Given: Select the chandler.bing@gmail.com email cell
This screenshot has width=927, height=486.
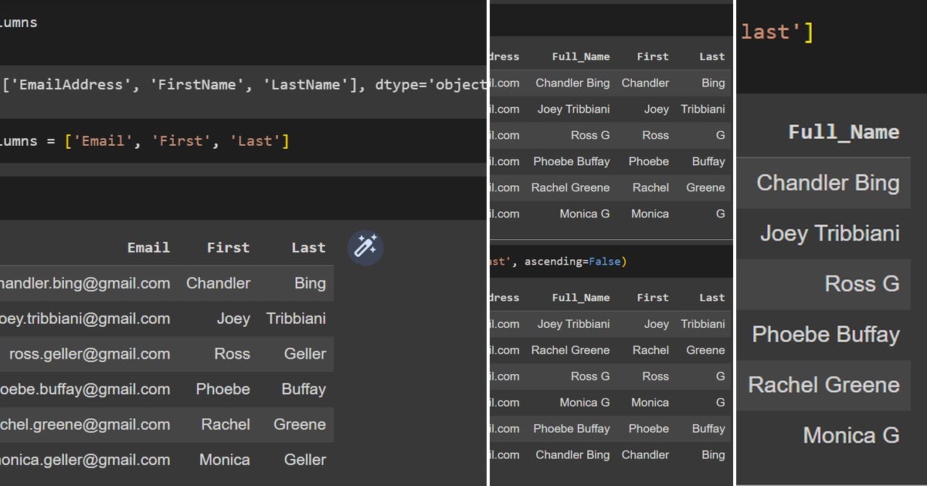Looking at the screenshot, I should pyautogui.click(x=85, y=283).
